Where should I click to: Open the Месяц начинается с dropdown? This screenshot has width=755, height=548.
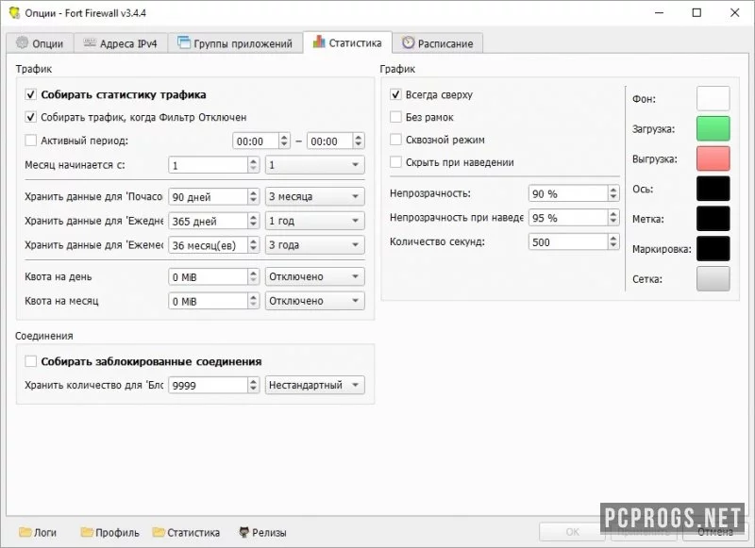point(315,165)
